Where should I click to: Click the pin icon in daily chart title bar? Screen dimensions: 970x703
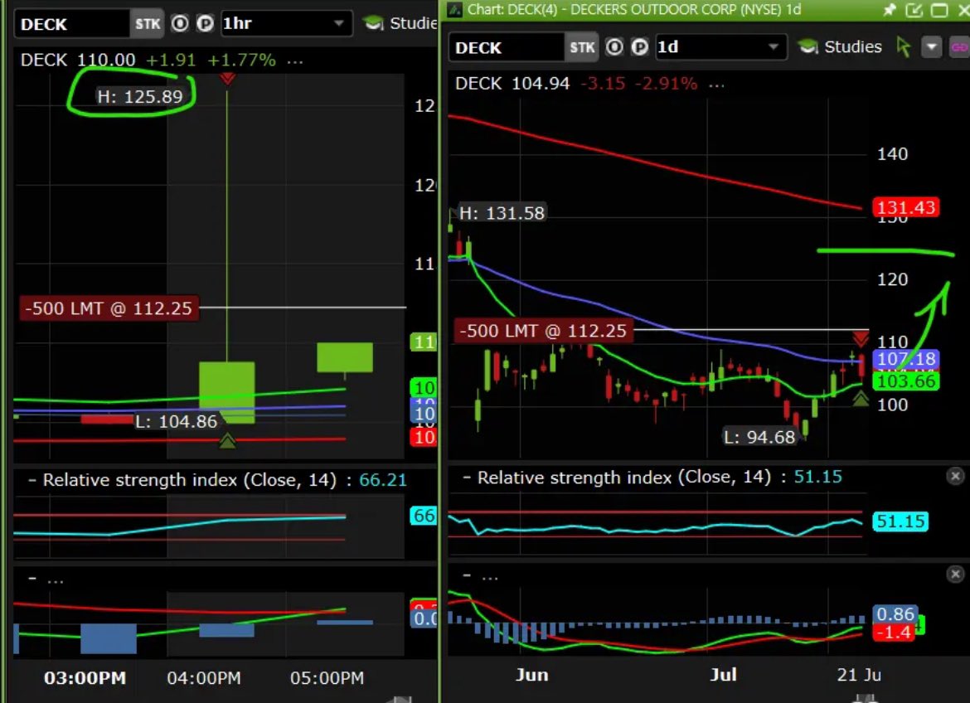890,10
